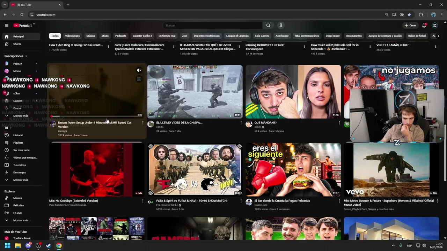Open the notifications bell
This screenshot has height=251, width=447.
click(424, 25)
